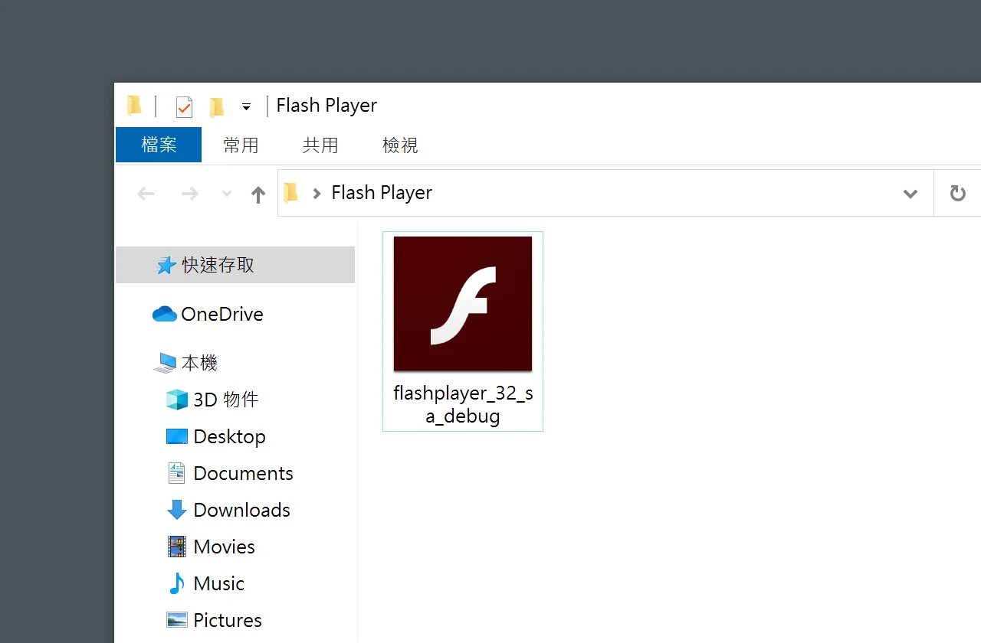Open the flashplayer_32_sa_debug application

click(462, 303)
